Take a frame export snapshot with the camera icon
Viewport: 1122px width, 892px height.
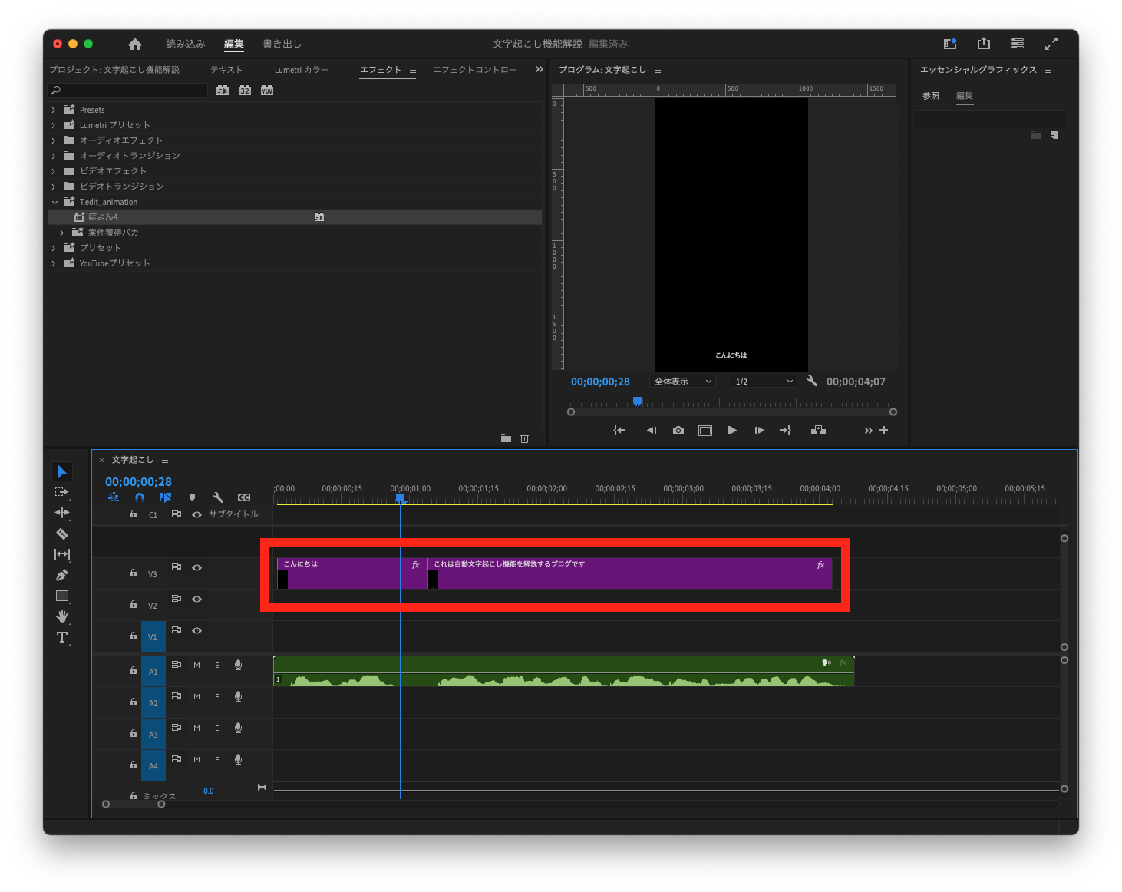pos(678,430)
